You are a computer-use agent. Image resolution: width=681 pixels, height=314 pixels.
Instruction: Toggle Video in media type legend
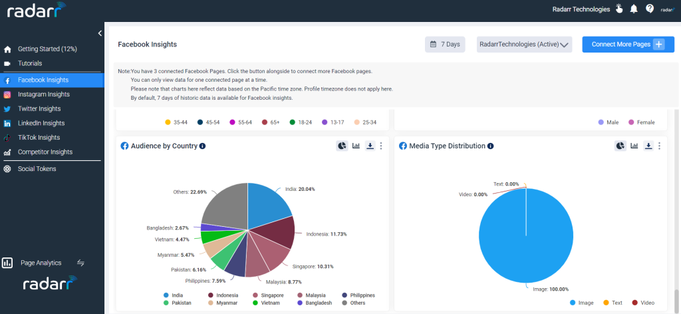click(x=643, y=303)
